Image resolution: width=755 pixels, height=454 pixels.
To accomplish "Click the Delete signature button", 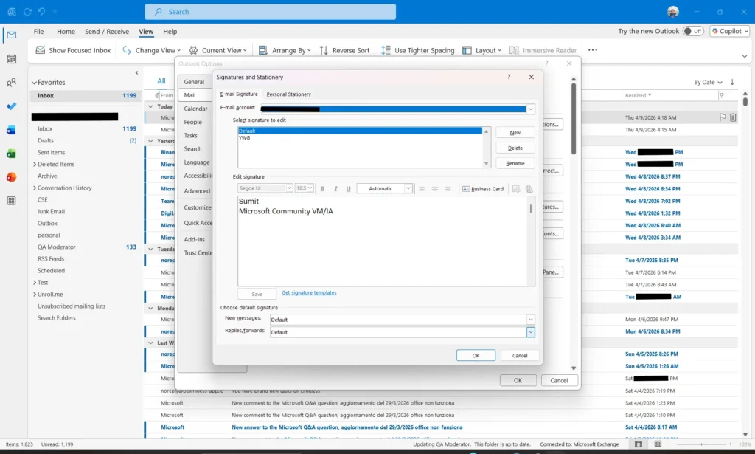I will (x=515, y=148).
